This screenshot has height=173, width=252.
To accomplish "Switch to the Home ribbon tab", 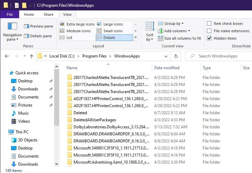I will [29, 14].
